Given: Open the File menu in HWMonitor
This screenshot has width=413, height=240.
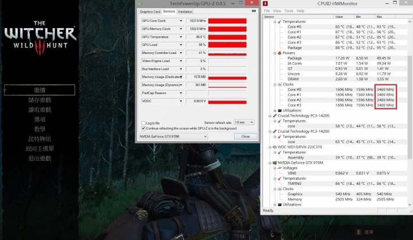Looking at the screenshot, I should pos(267,11).
